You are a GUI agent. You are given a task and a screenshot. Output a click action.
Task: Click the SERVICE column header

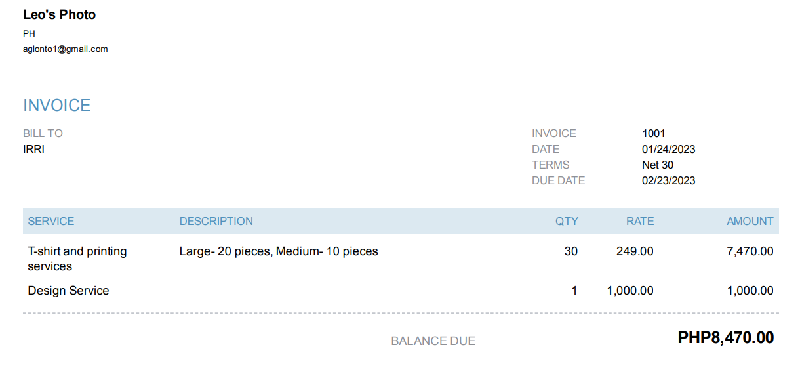(51, 222)
